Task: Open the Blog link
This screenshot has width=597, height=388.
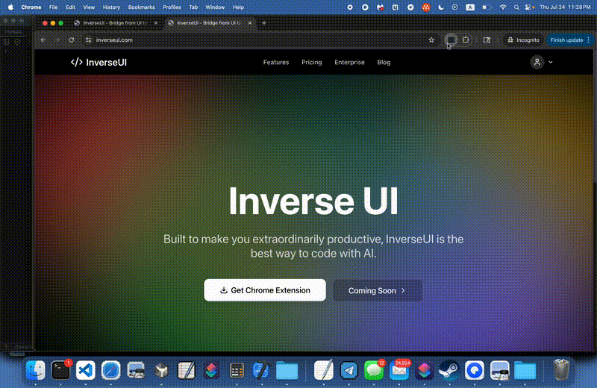Action: pyautogui.click(x=384, y=62)
